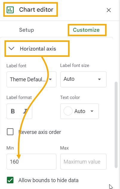Click the Allow bounds to hide data label

click(48, 180)
